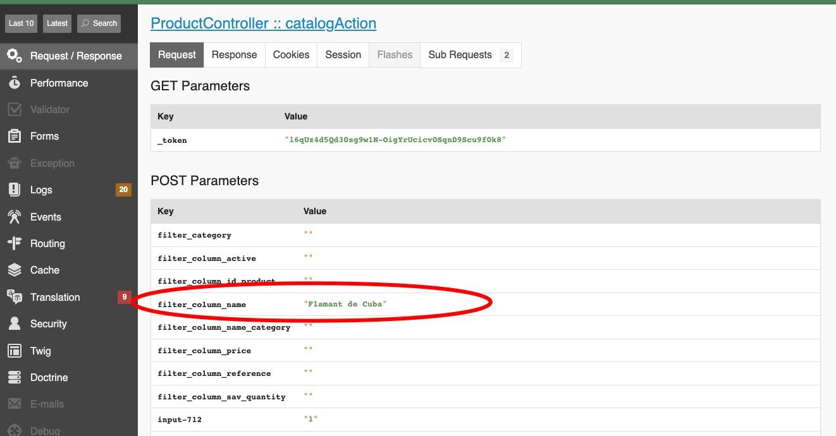Switch to the Flashes tab
836x436 pixels.
(x=395, y=55)
